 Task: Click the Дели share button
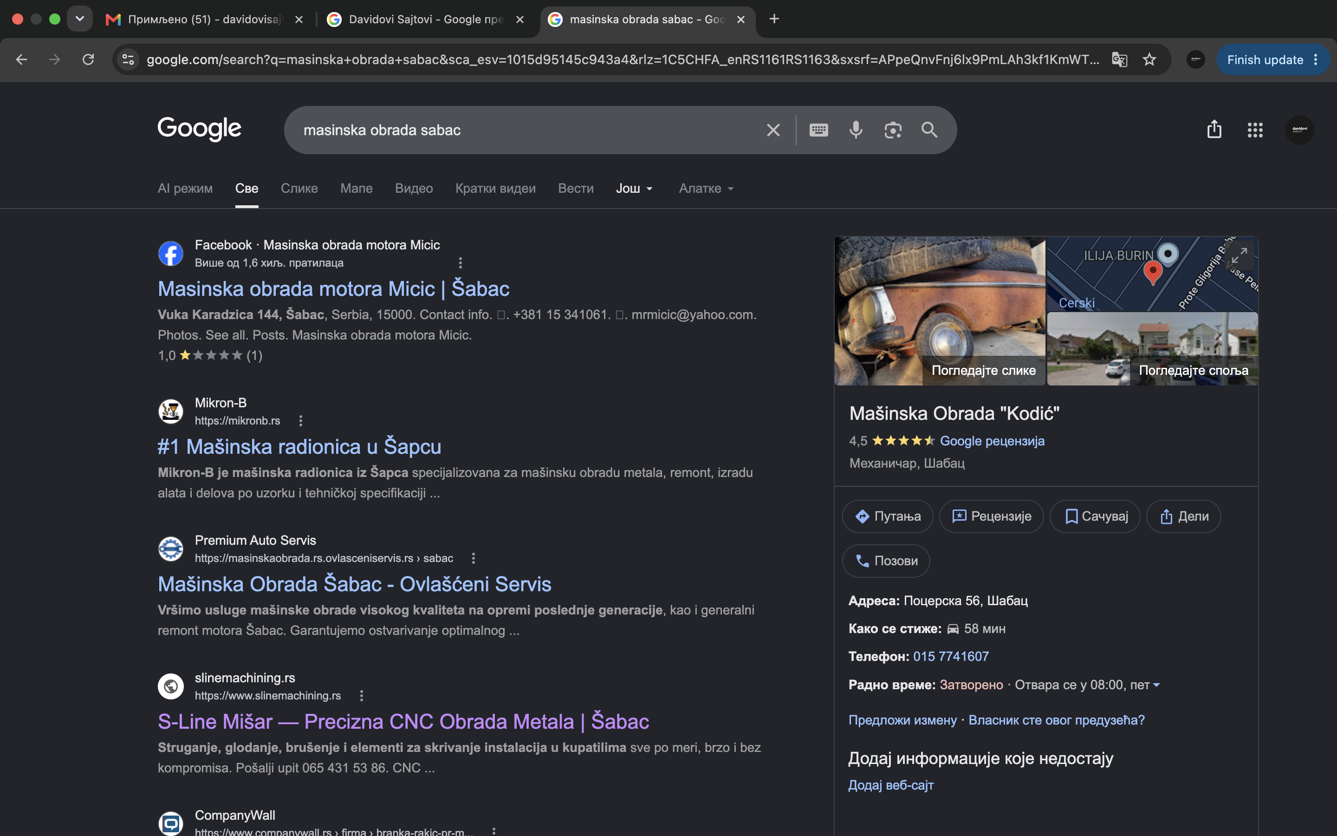[x=1183, y=516]
